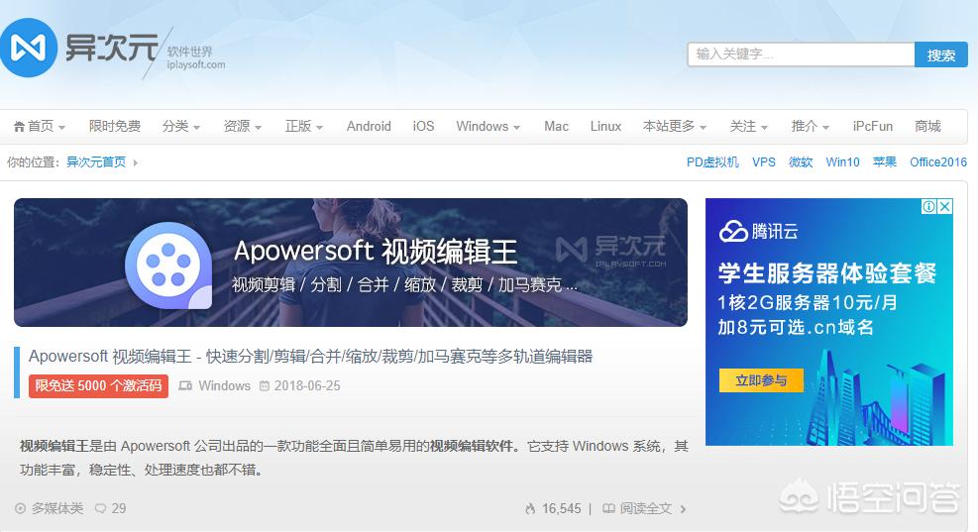Open the PD虚拟机 quick link
Image resolution: width=978 pixels, height=532 pixels.
[712, 162]
